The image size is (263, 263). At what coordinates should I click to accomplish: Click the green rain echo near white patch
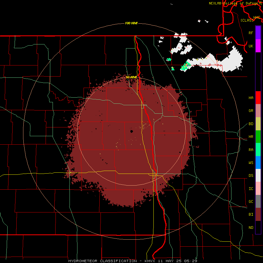185,66
